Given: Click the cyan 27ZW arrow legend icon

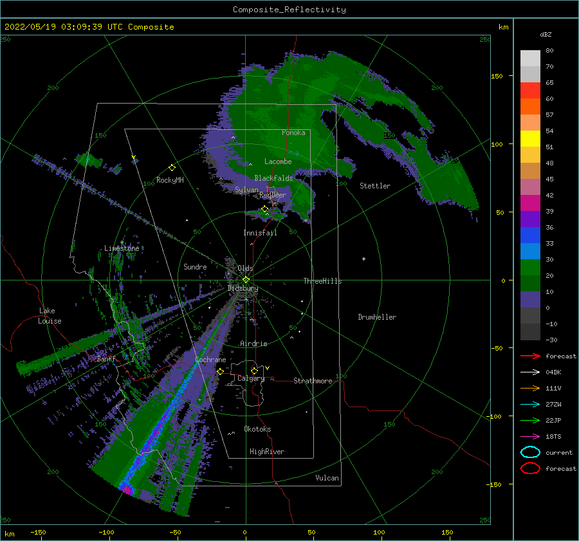Looking at the screenshot, I should (x=530, y=405).
